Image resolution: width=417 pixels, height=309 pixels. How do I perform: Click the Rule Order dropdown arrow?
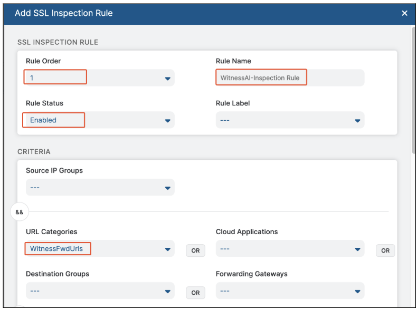[168, 79]
